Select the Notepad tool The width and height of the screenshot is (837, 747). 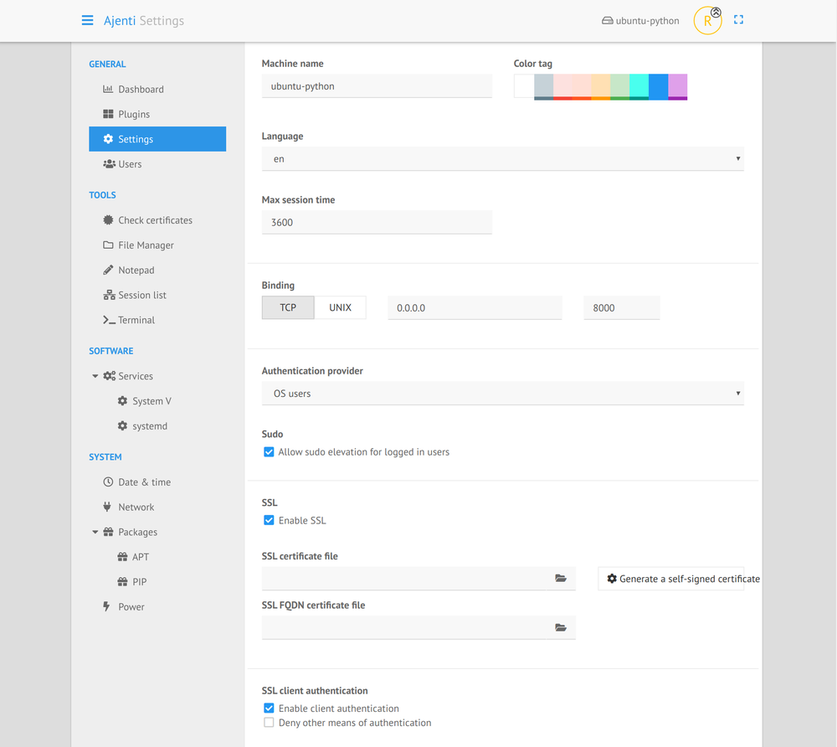(136, 270)
